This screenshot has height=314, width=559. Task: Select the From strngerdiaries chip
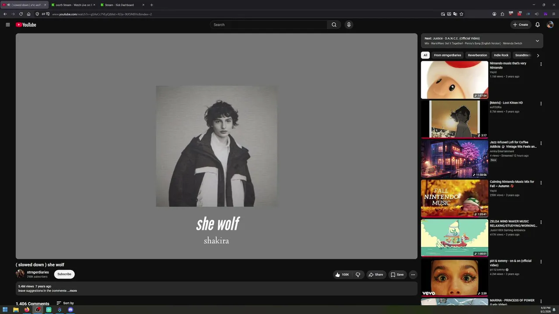[x=448, y=55]
